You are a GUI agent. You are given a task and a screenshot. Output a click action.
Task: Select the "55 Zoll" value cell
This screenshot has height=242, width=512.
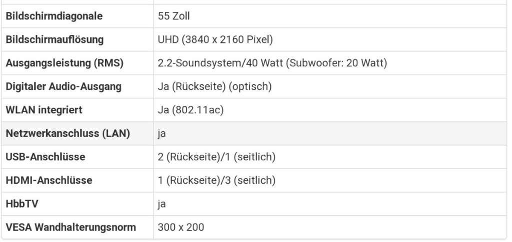point(173,16)
